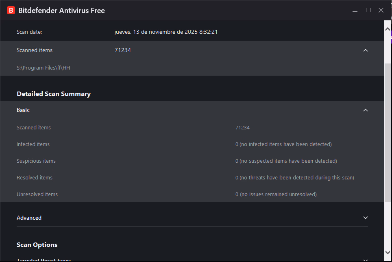
Task: Click the Basic section header label
Action: point(23,110)
